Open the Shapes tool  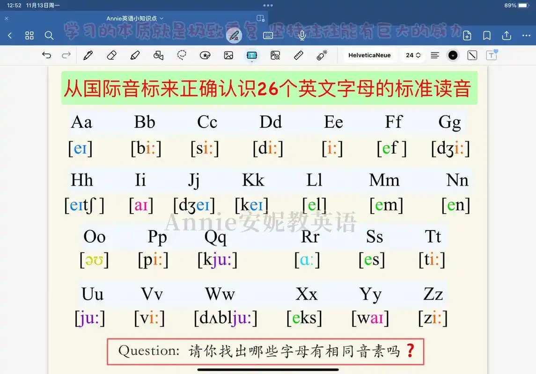159,55
